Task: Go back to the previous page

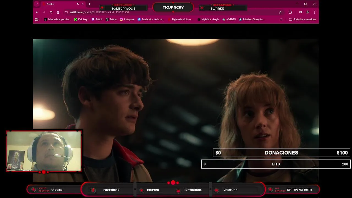Action: pos(37,12)
